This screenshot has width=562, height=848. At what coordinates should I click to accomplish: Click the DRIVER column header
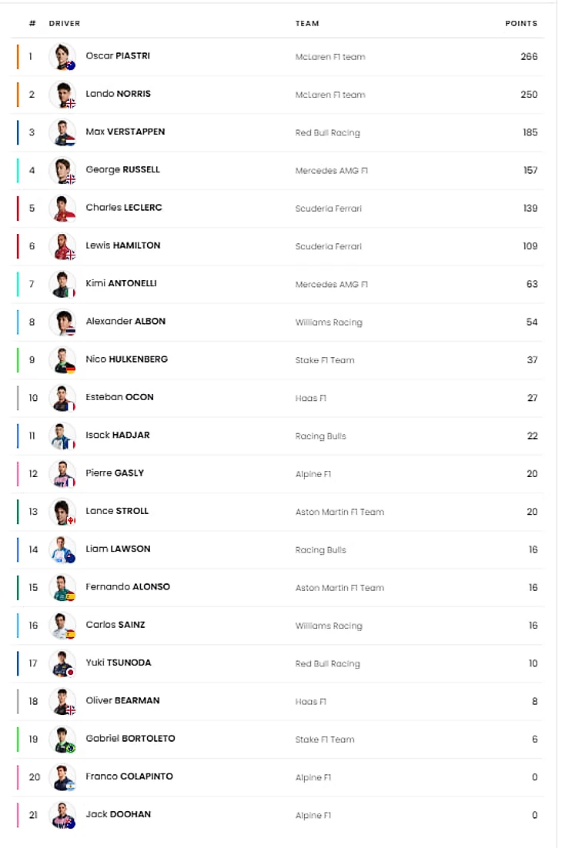pos(65,23)
